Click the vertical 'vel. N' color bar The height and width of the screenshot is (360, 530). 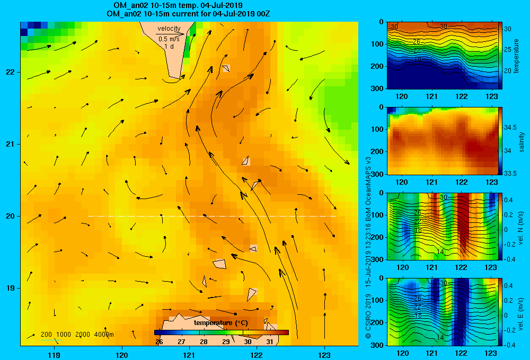click(x=500, y=226)
